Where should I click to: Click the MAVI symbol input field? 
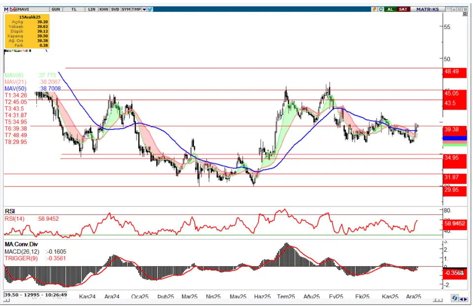31,9
